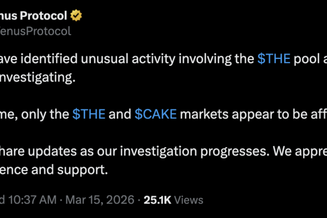Click the text 'identified unusual activity involving the'
Viewport: 327px width, 218px height.
(137, 59)
